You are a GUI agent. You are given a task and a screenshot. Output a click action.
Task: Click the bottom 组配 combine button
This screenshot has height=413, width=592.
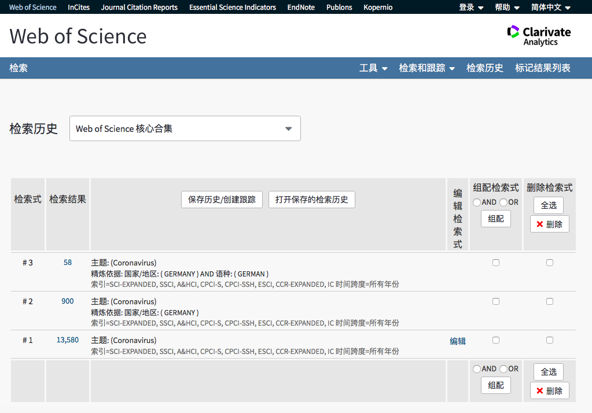pyautogui.click(x=496, y=385)
